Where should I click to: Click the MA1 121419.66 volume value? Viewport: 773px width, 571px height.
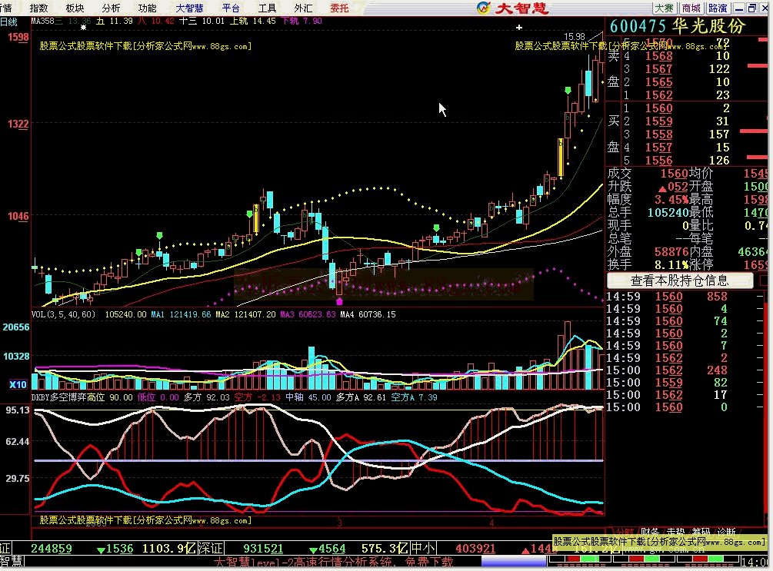(x=181, y=314)
